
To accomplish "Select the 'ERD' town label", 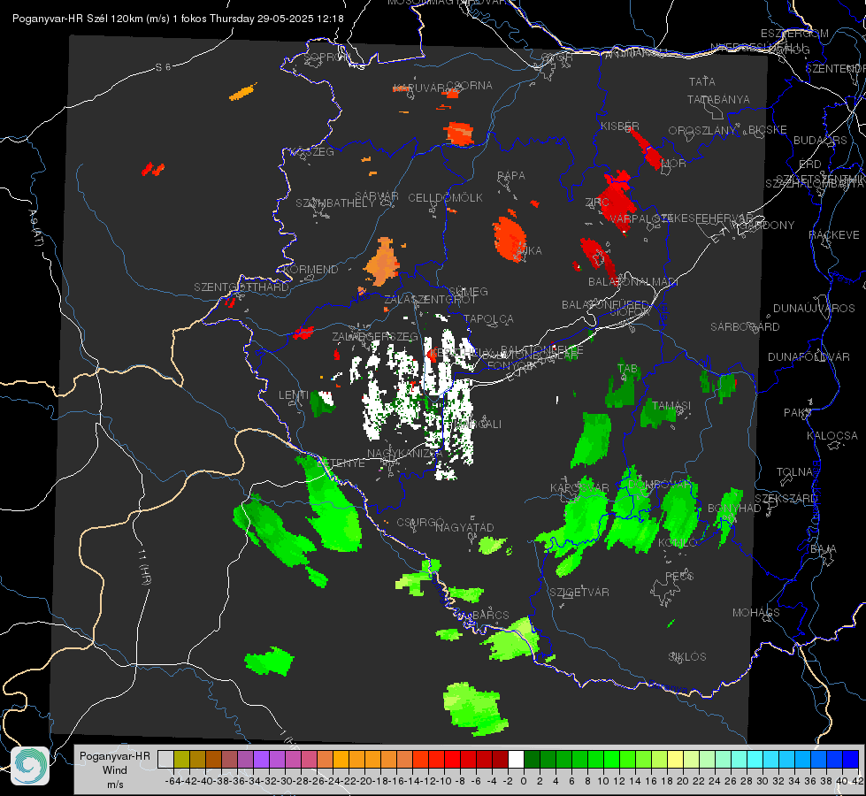I will tap(809, 164).
